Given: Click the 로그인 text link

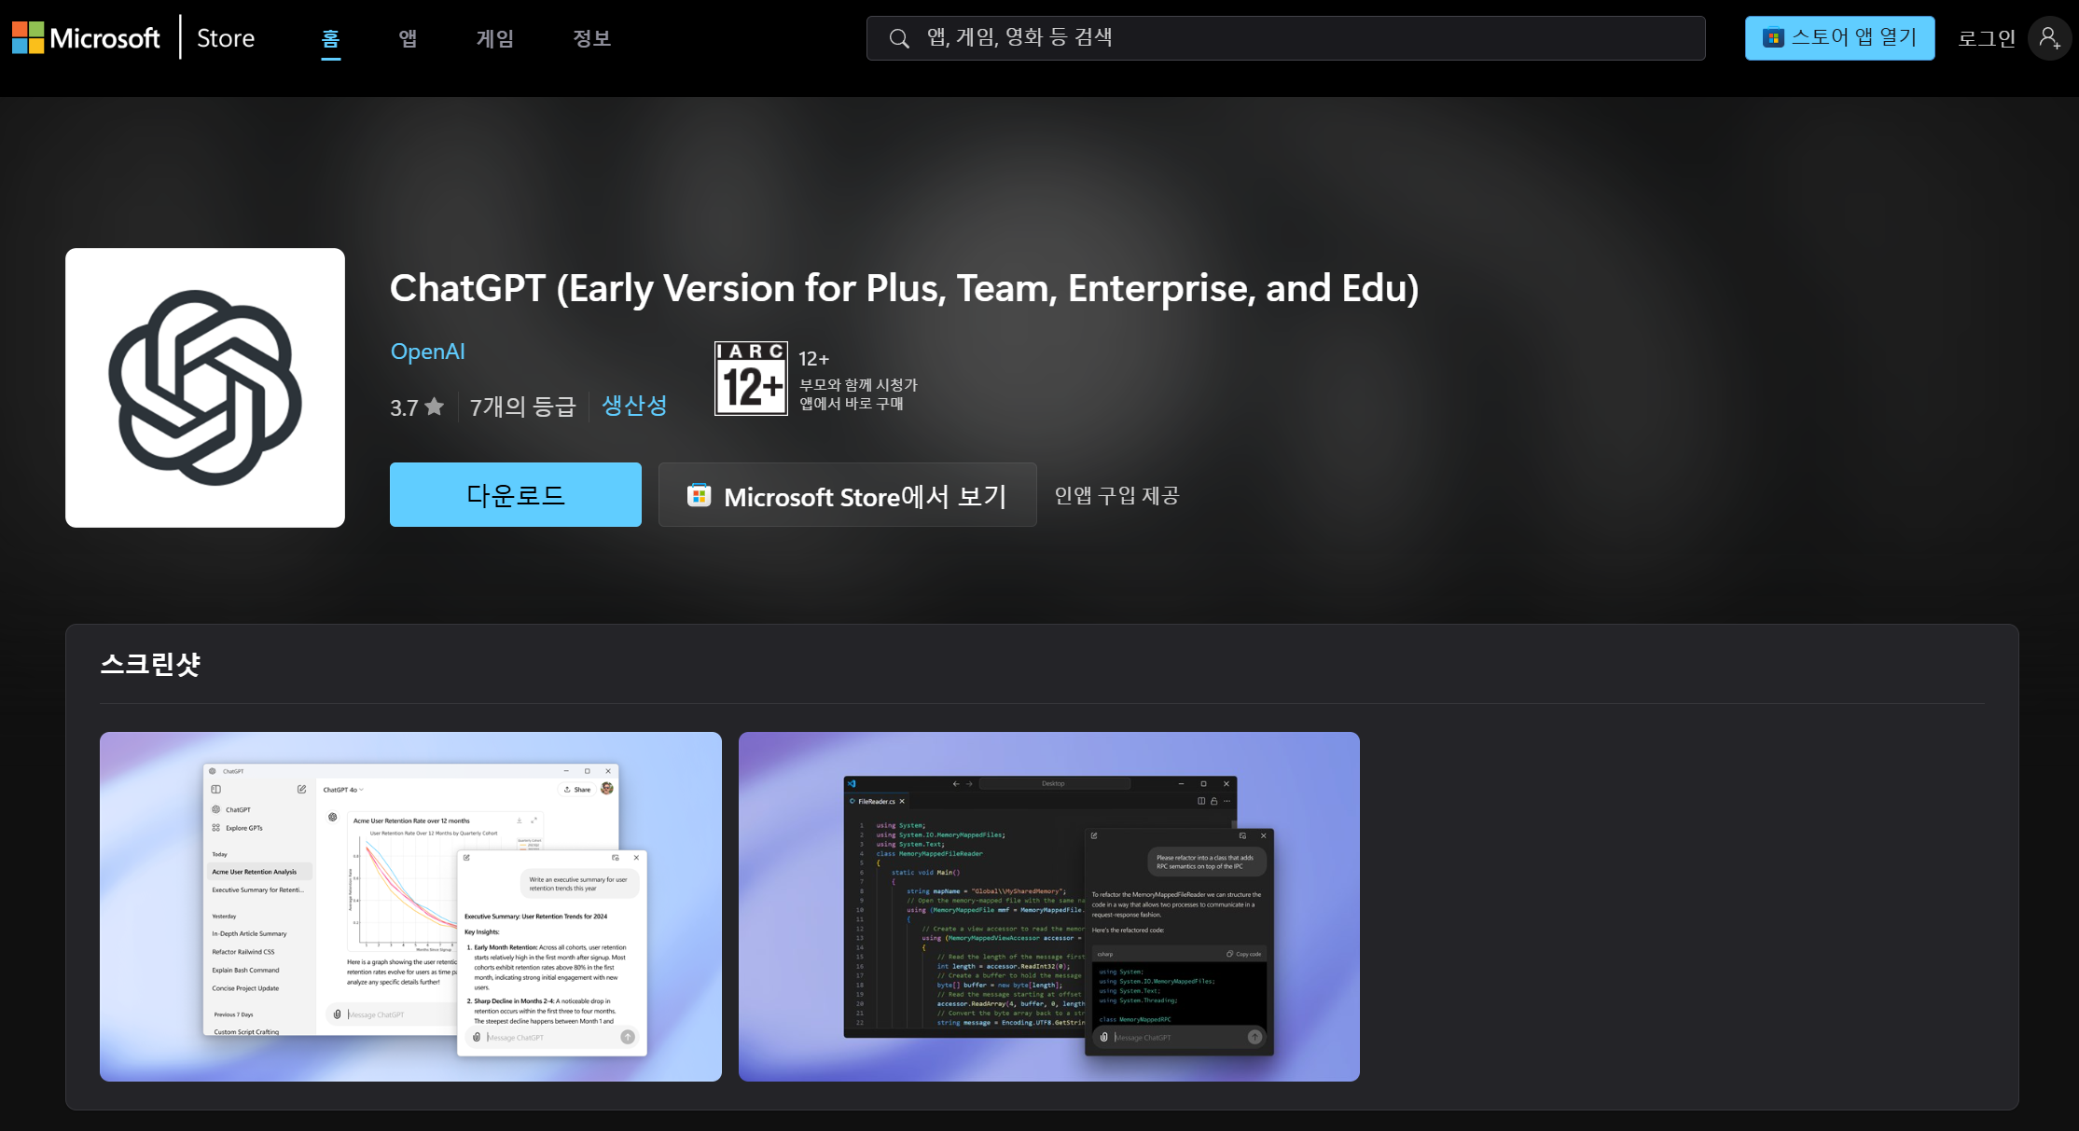Looking at the screenshot, I should pos(1987,38).
